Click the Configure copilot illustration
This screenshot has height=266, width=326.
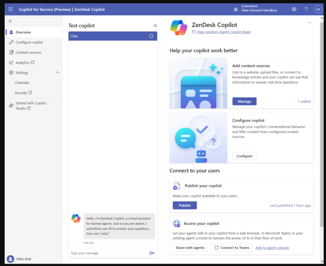[198, 138]
